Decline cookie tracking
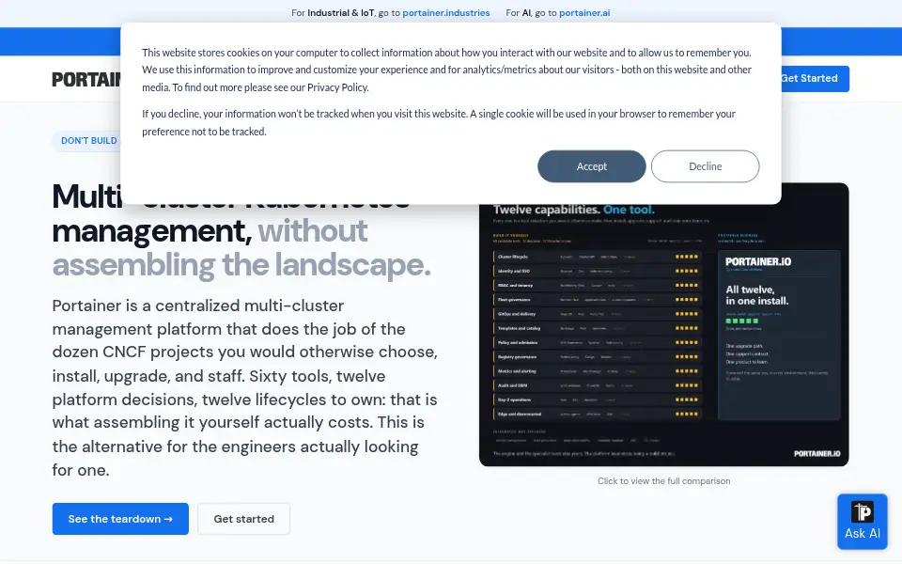The image size is (902, 564). [x=705, y=166]
